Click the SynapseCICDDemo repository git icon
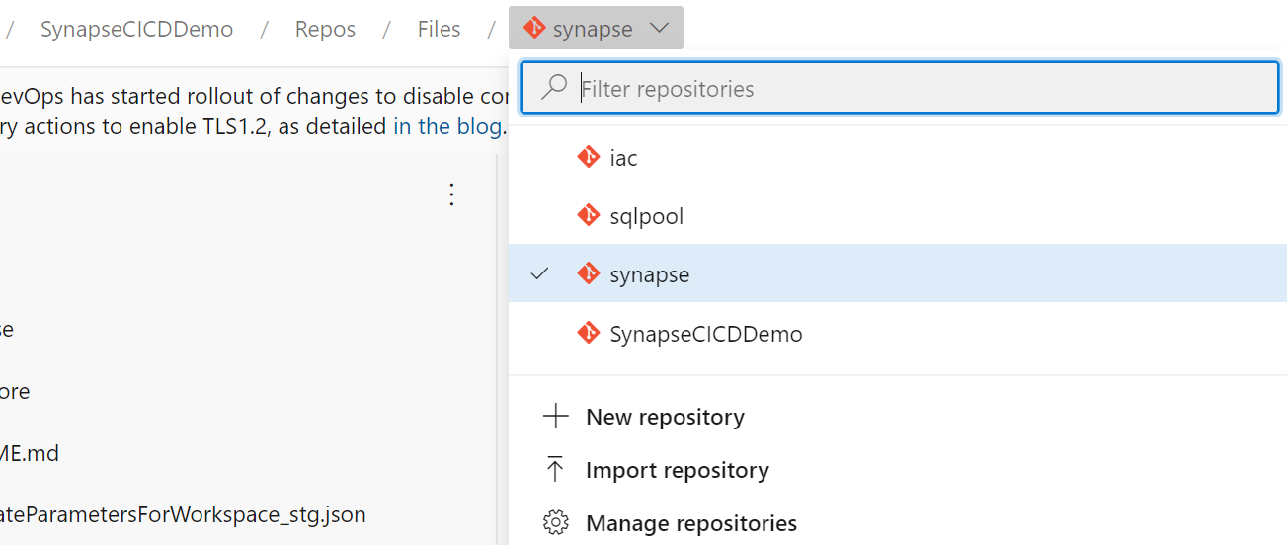 point(589,333)
